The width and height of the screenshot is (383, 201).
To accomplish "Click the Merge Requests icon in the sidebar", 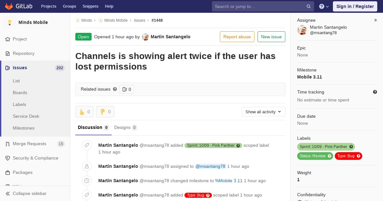I will click(8, 144).
